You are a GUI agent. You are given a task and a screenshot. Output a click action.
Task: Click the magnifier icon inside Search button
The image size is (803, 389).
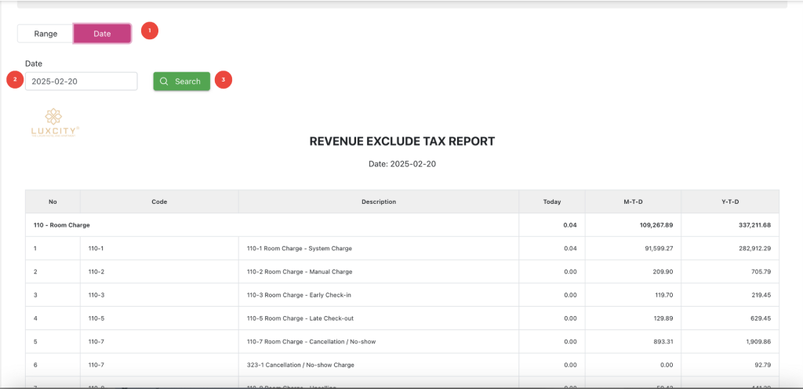click(x=164, y=82)
